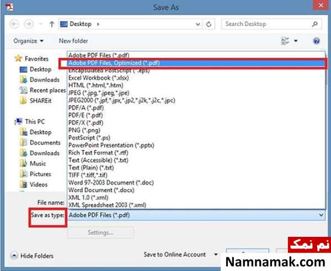Open Desktop under This PC
Screen dimensions: 331x271
40,132
